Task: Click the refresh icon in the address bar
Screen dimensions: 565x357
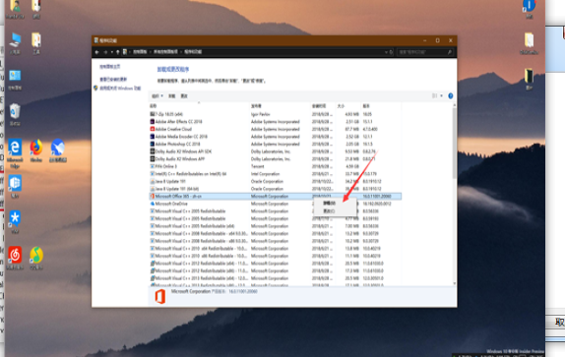Action: click(x=391, y=52)
